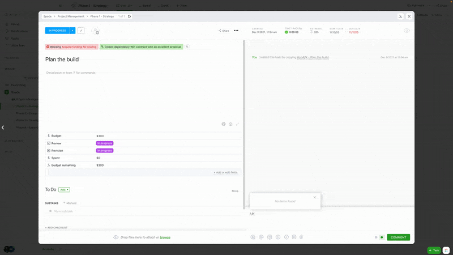
Task: Open the description templates icon
Action: click(223, 124)
